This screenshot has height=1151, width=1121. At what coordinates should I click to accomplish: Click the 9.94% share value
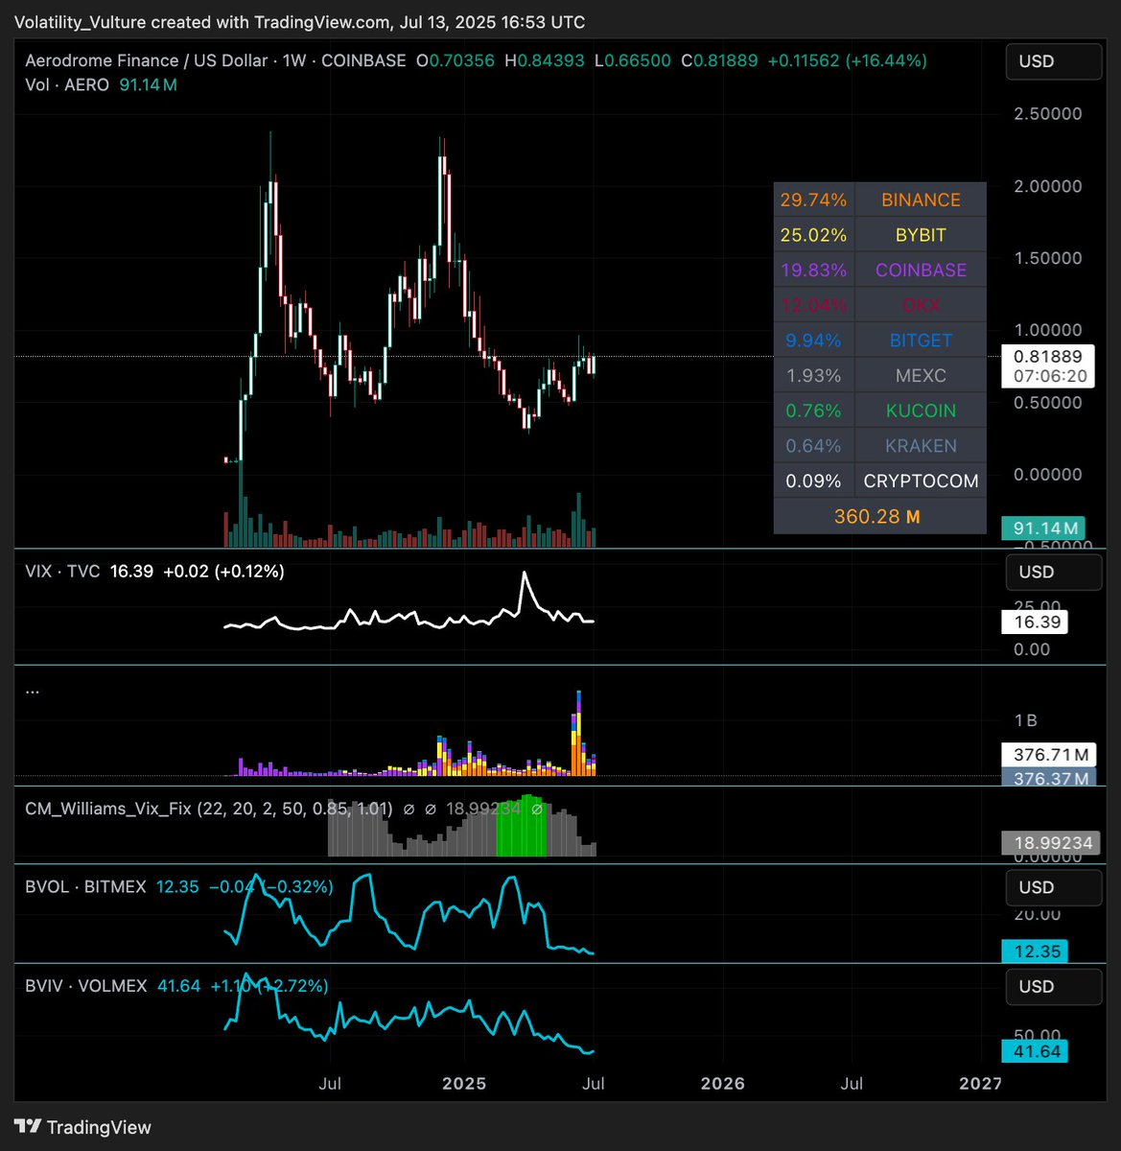[813, 341]
